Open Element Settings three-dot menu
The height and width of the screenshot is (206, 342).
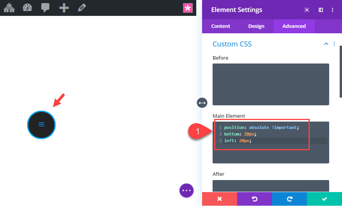point(332,10)
